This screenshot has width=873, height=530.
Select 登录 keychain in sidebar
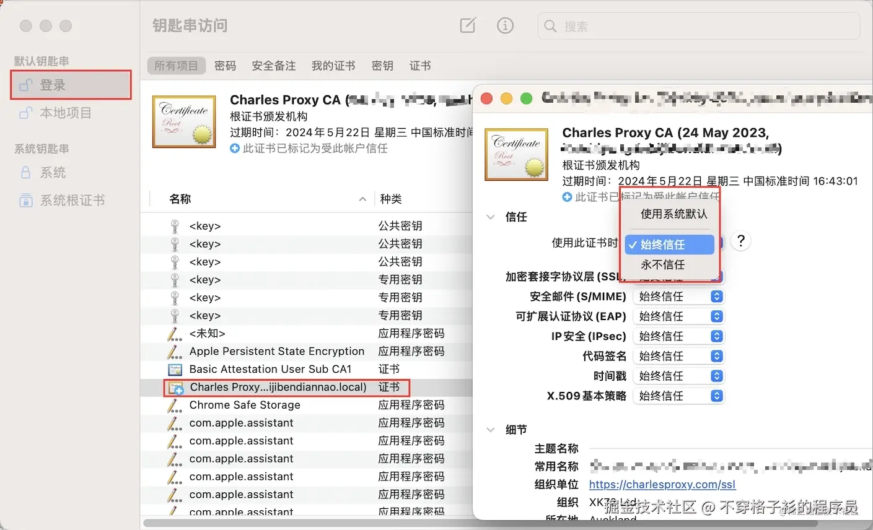(x=71, y=85)
